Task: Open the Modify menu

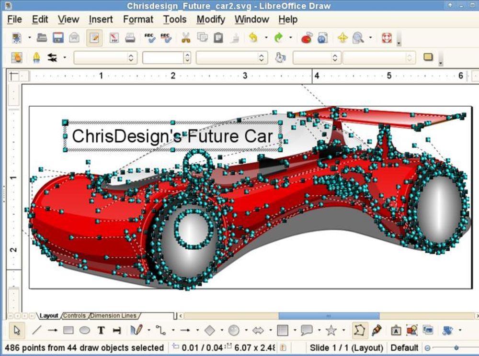Action: coord(210,20)
